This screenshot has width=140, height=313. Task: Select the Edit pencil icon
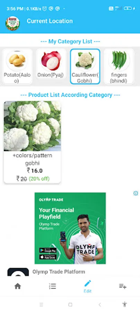click(87, 283)
